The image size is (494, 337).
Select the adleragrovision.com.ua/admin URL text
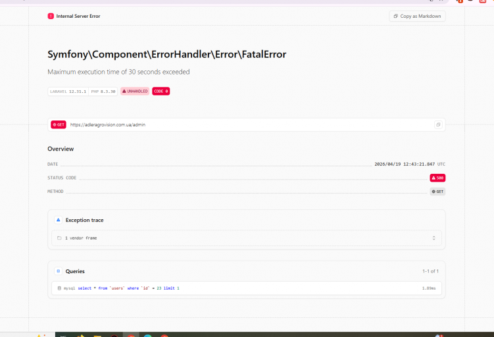click(108, 125)
